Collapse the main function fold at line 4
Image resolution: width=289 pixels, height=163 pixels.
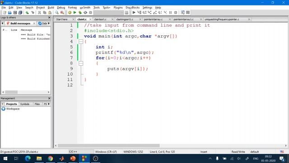[81, 42]
